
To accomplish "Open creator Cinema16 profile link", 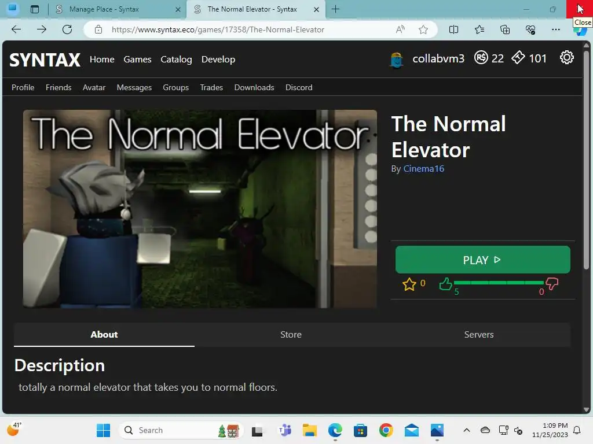I will tap(423, 168).
